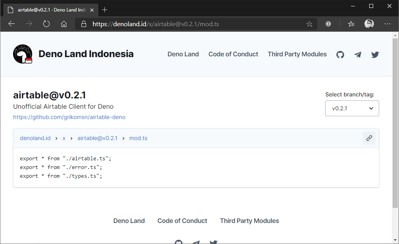Open Deno Land footer link

coord(129,221)
